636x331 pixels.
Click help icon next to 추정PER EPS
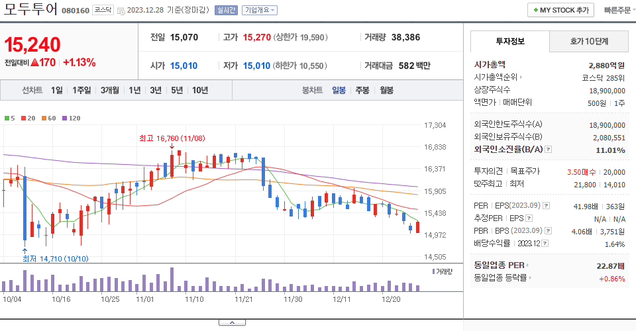tap(529, 218)
